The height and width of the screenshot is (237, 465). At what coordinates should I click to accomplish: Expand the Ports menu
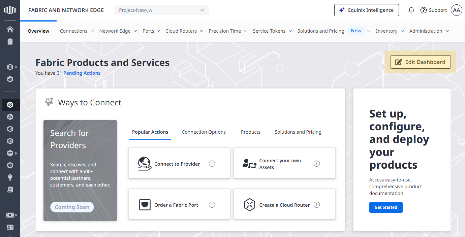coord(151,31)
